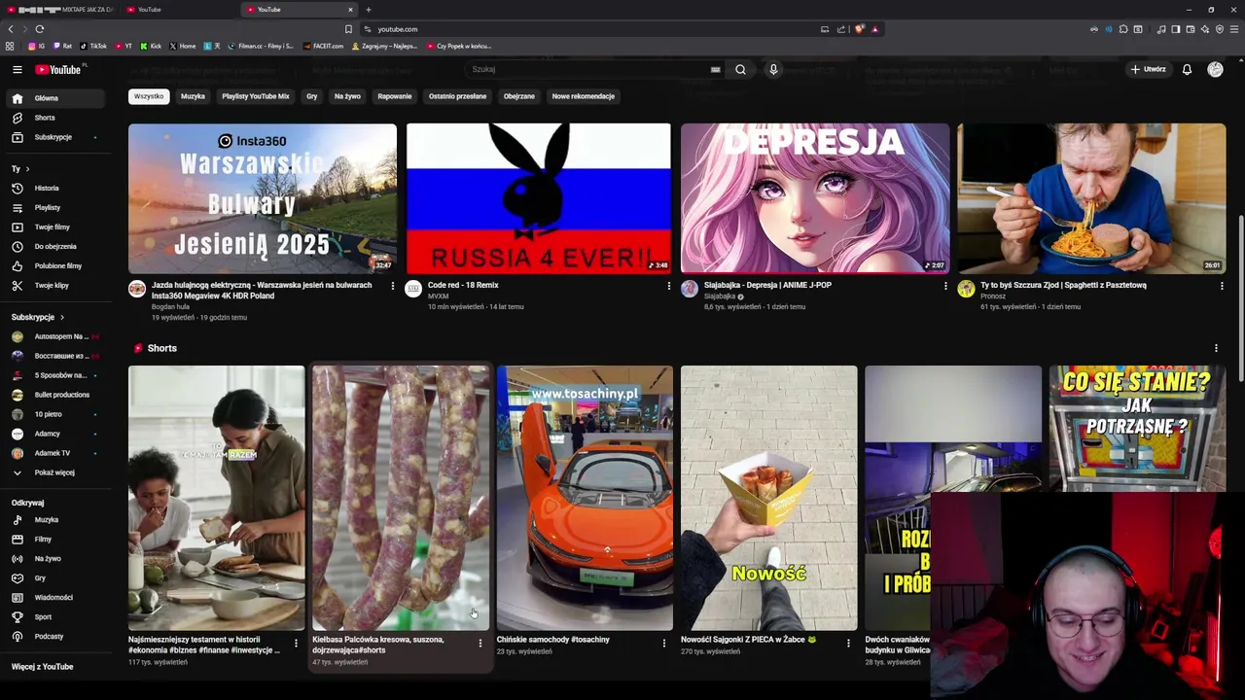Open Adamek TV channel subscription

click(55, 453)
